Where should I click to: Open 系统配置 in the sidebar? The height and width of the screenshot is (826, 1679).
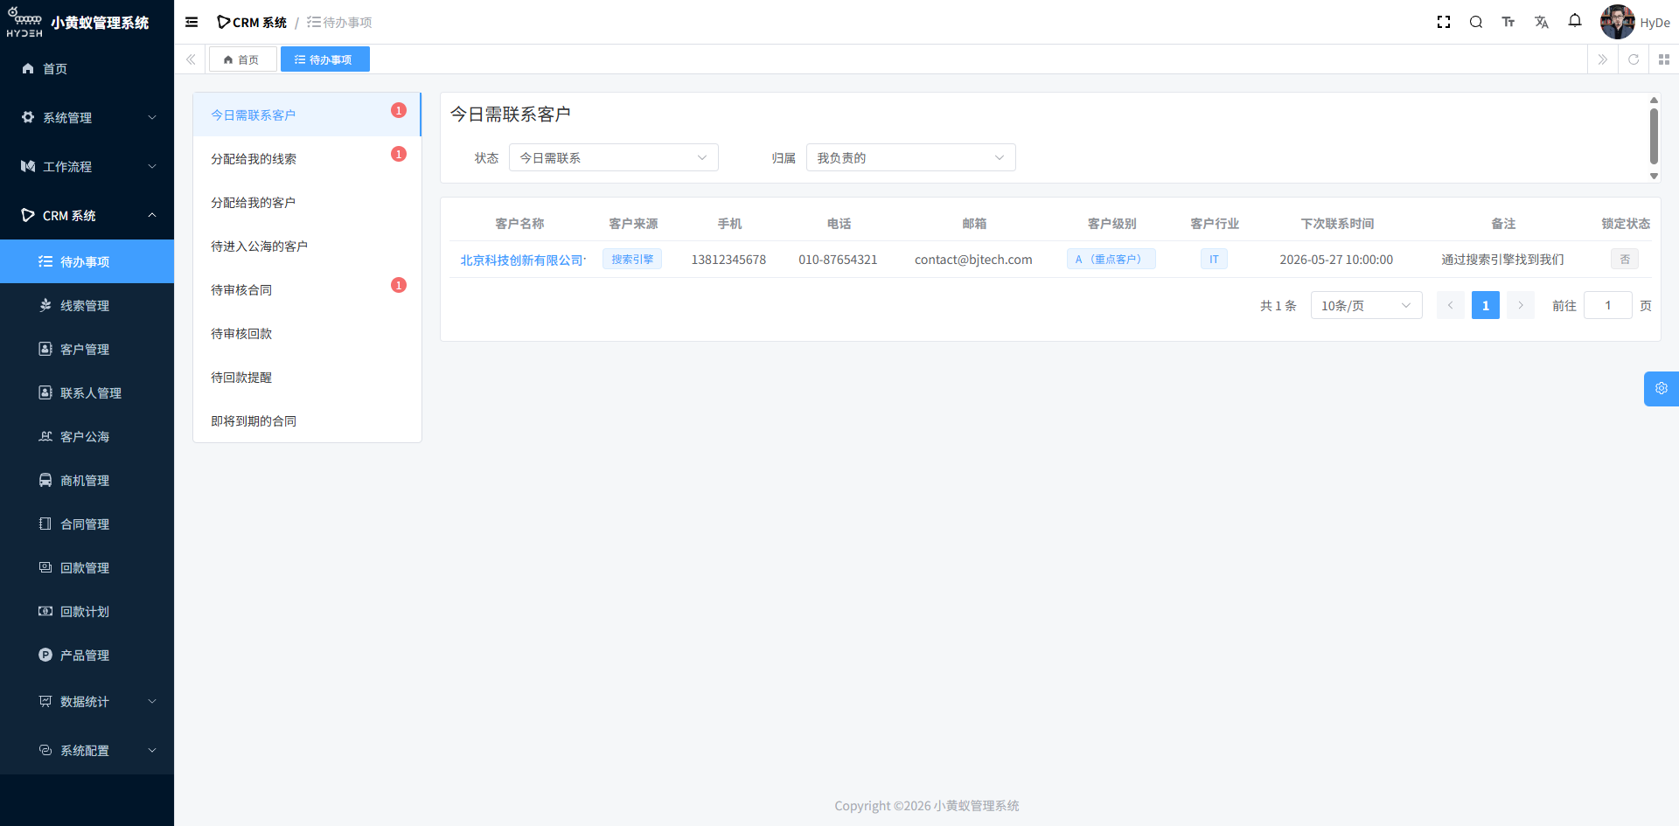point(87,750)
